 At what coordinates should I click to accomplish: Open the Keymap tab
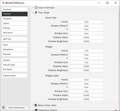click(15, 54)
